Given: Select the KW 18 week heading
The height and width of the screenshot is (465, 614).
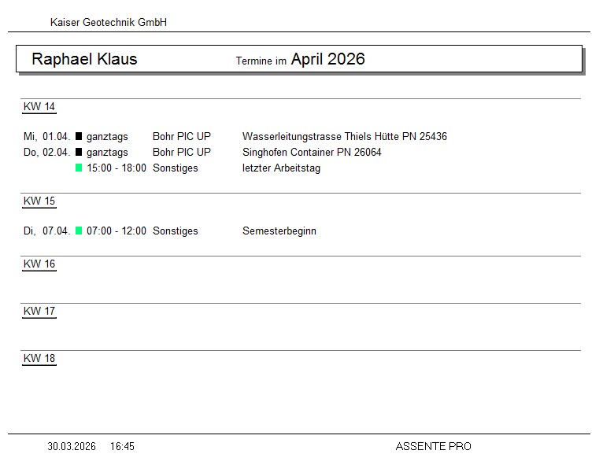Looking at the screenshot, I should pyautogui.click(x=39, y=359).
